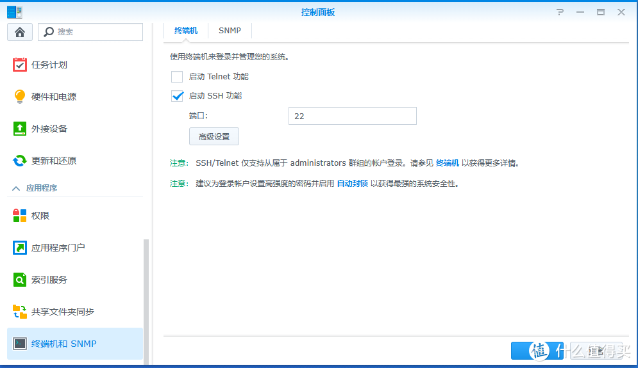Enable the 启动 Telnet 功能 checkbox
The height and width of the screenshot is (368, 638).
(177, 77)
